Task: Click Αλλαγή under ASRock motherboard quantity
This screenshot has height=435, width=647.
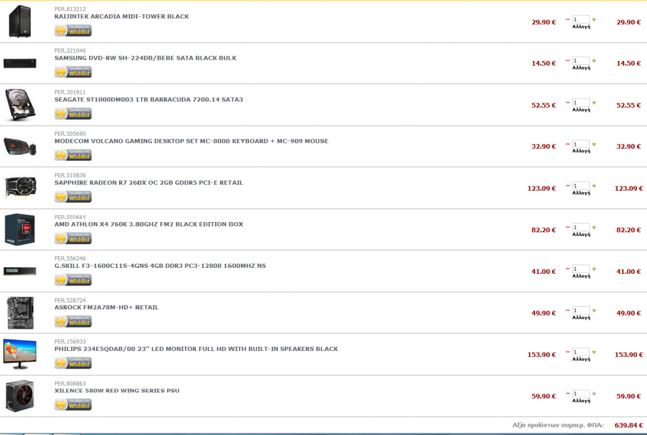Action: coord(581,317)
